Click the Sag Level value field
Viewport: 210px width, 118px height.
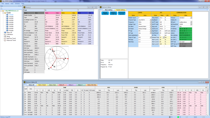[162, 26]
